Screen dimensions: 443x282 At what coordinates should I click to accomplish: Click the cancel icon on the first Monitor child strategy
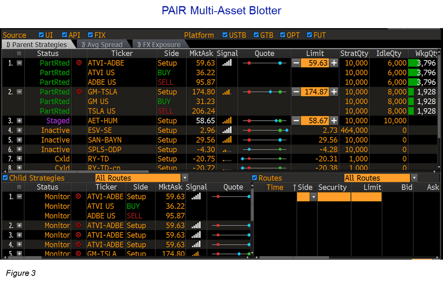click(x=78, y=196)
